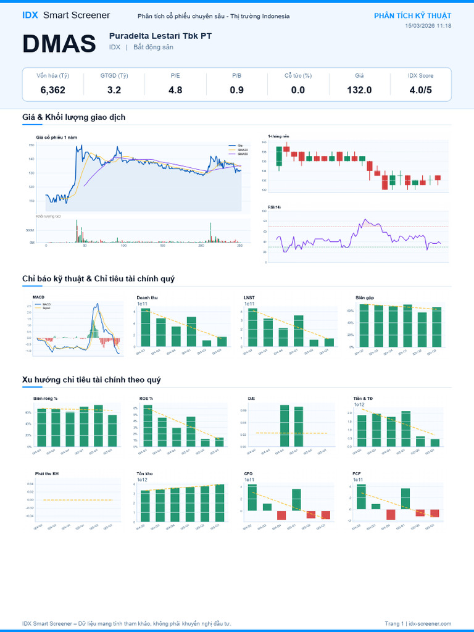Select the dividend value 0.0

(298, 90)
